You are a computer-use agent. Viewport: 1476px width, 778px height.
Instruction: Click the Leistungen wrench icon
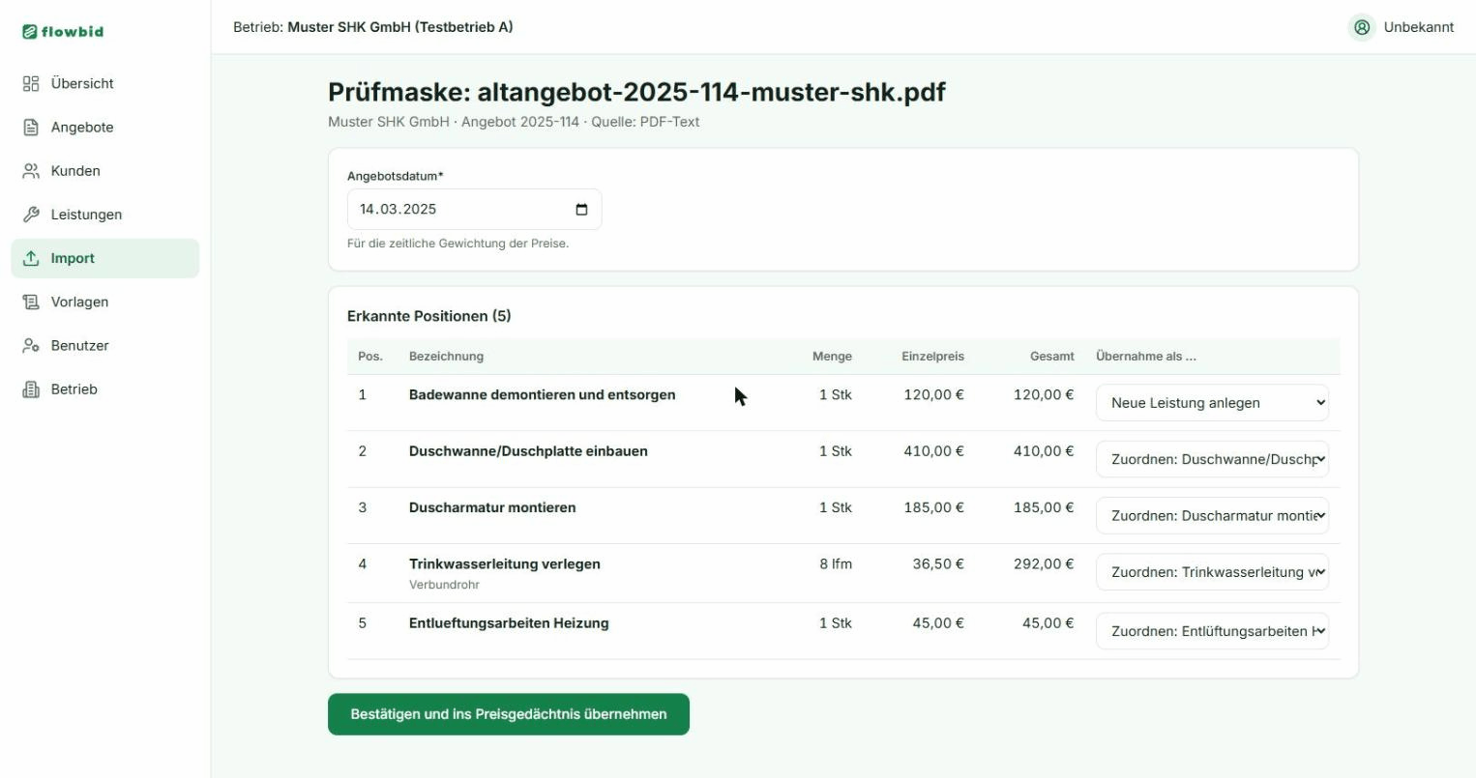(31, 215)
